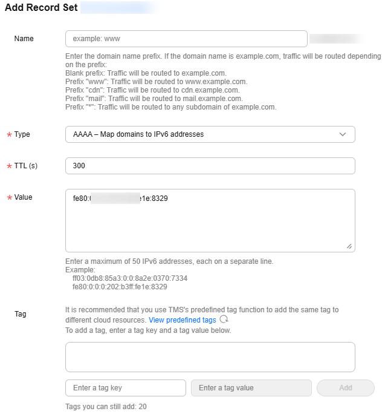This screenshot has height=417, width=388.
Task: Click the Prefix "mail" routing hint line
Action: click(154, 99)
